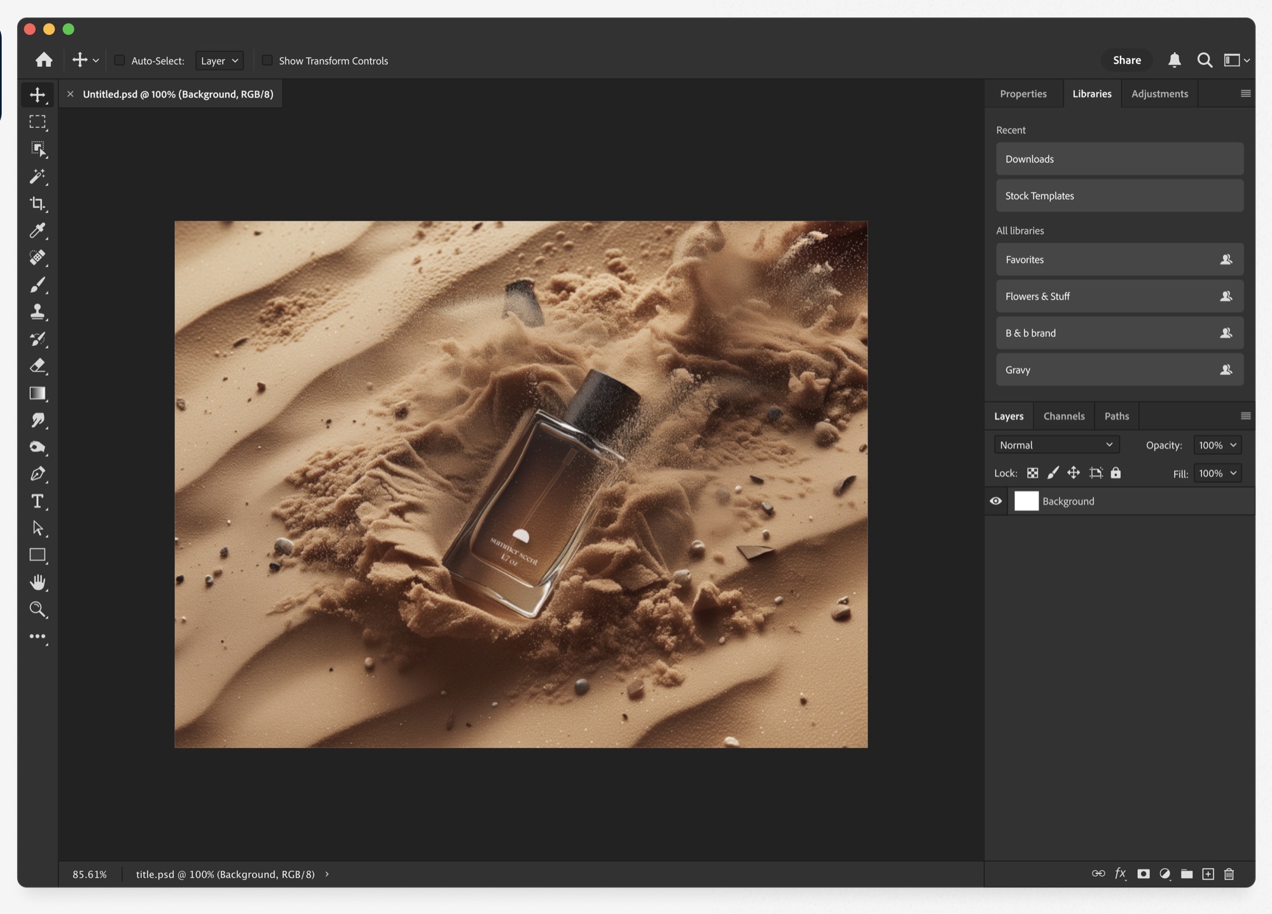Click the Share button
Image resolution: width=1272 pixels, height=914 pixels.
click(x=1126, y=60)
